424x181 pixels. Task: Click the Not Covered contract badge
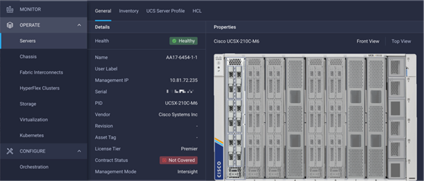pyautogui.click(x=178, y=160)
